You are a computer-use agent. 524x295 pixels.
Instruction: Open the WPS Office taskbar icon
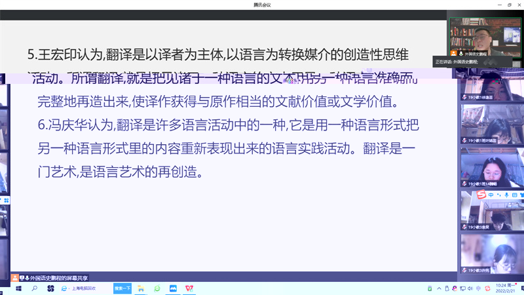click(x=190, y=288)
